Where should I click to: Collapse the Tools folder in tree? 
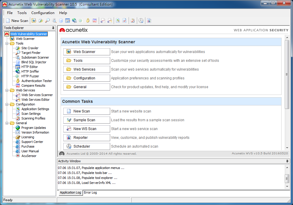pyautogui.click(x=7, y=43)
